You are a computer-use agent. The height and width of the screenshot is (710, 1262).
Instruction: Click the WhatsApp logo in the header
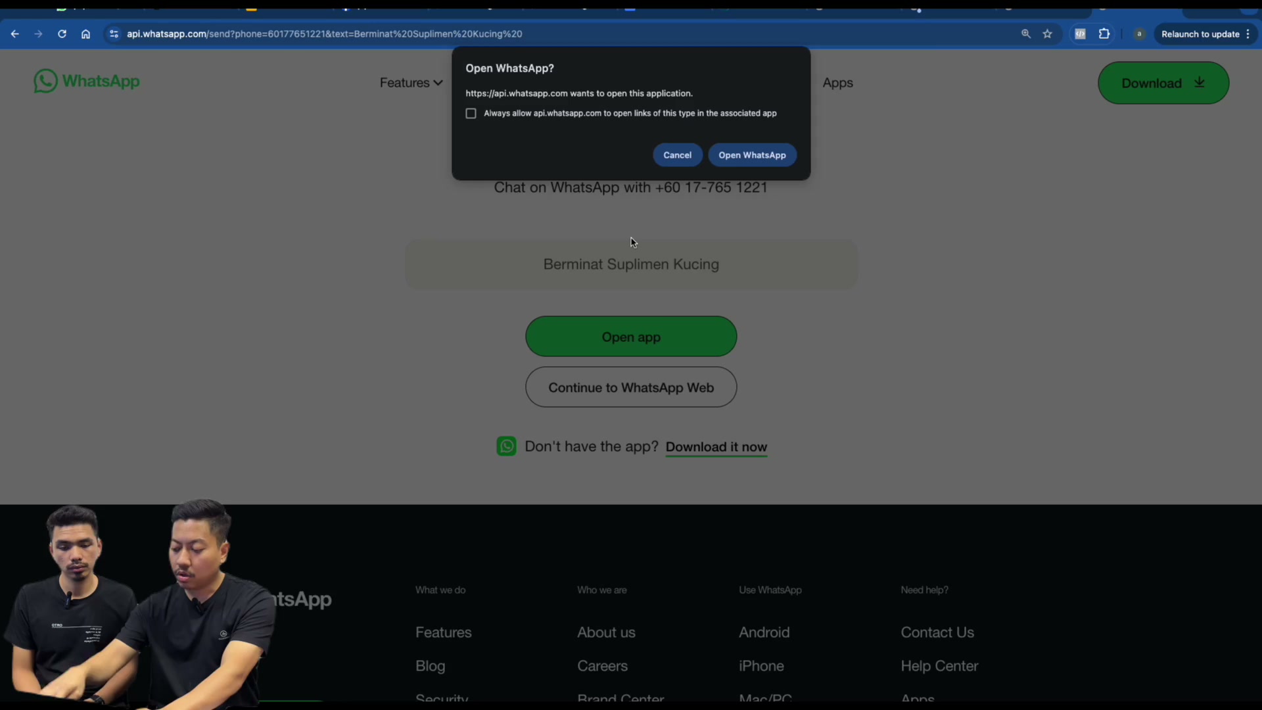point(87,82)
